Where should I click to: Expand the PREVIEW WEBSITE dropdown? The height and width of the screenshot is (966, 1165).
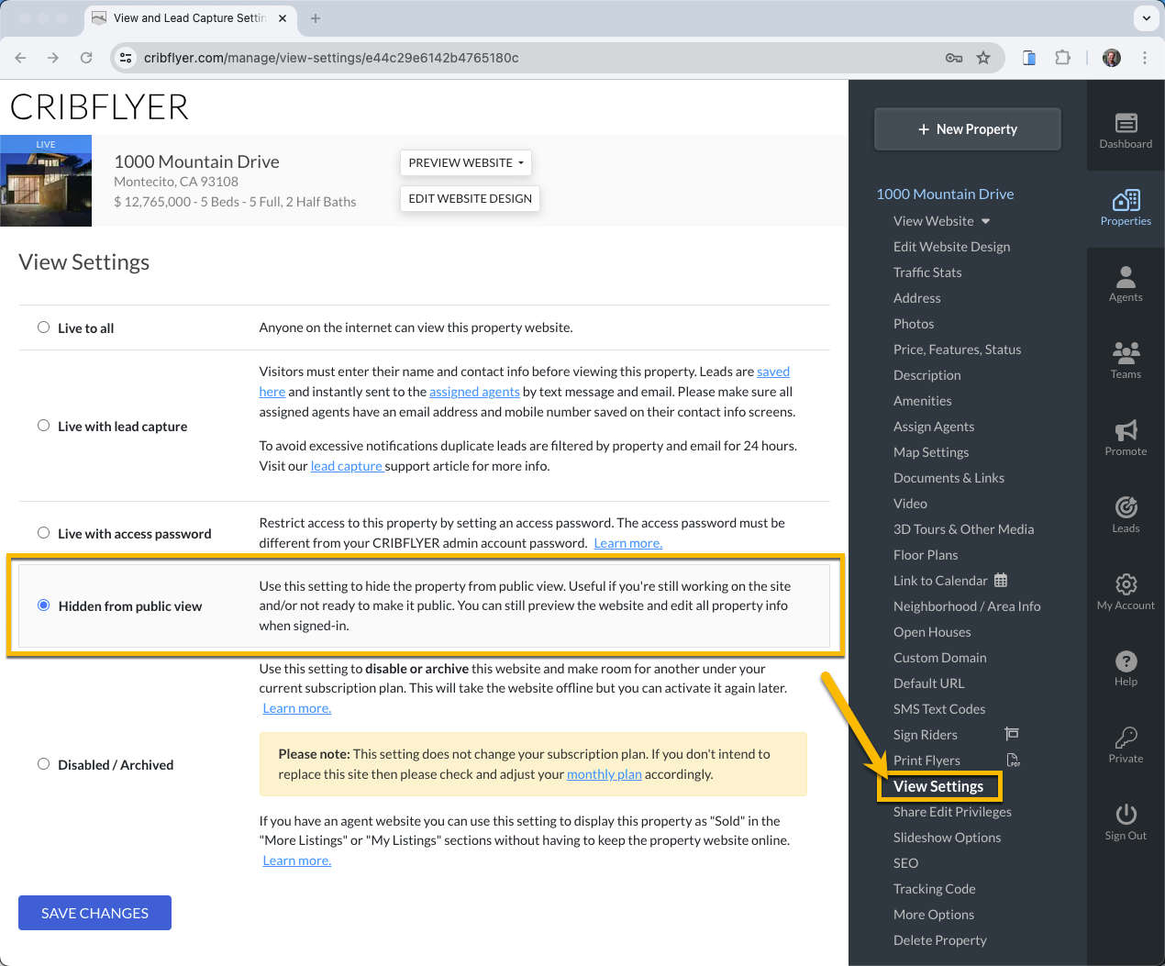click(x=466, y=162)
